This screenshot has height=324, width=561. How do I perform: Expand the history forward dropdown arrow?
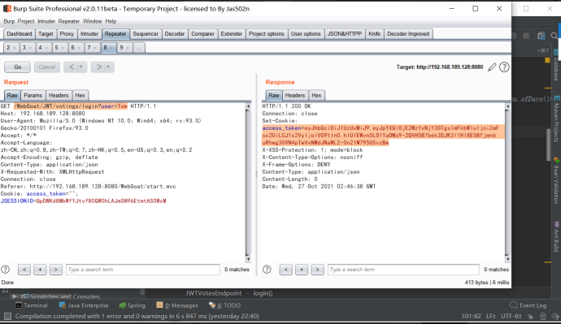108,67
